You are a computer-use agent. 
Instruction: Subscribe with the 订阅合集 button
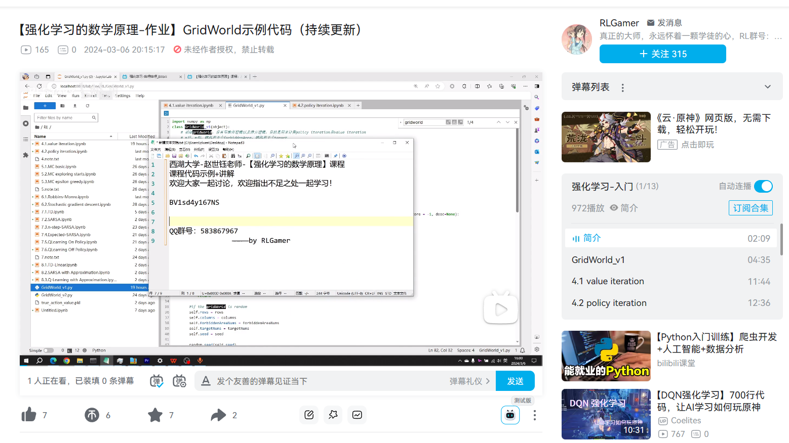pos(751,208)
